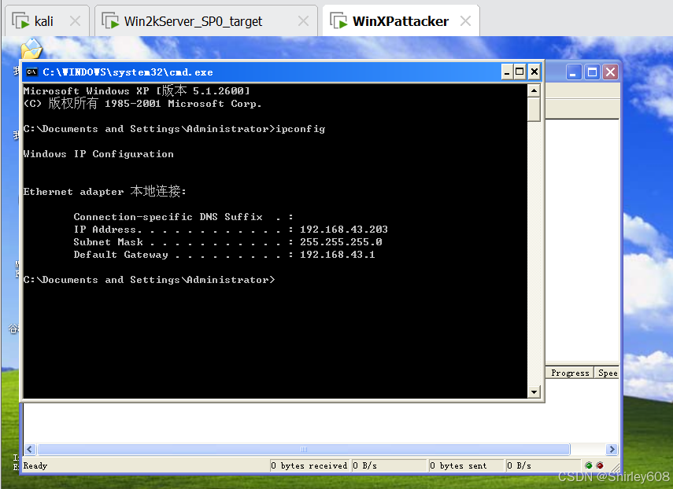Minimize the cmd.exe window
The width and height of the screenshot is (673, 489).
pyautogui.click(x=507, y=72)
